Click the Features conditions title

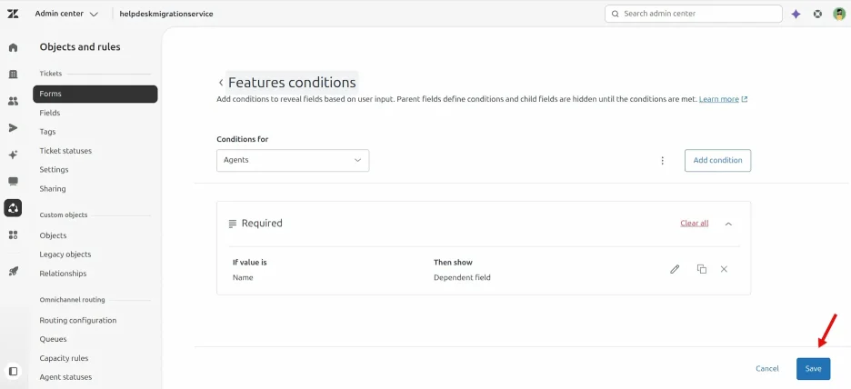[x=292, y=83]
